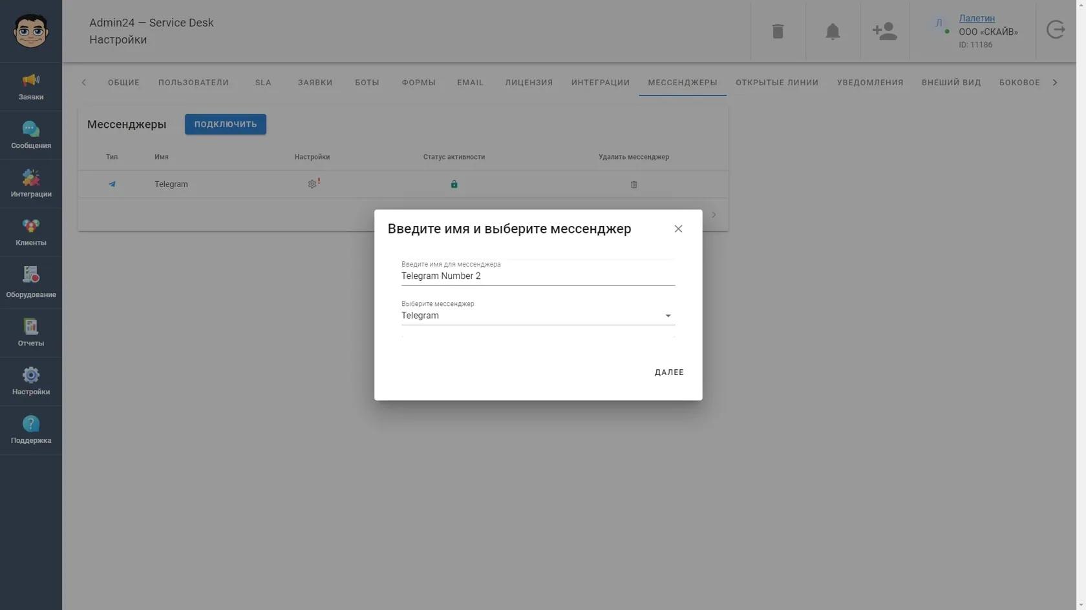Screen dimensions: 1086x610
Task: Switch to the ПОЛЬЗОВАТЕЛИ tab
Action: [193, 83]
